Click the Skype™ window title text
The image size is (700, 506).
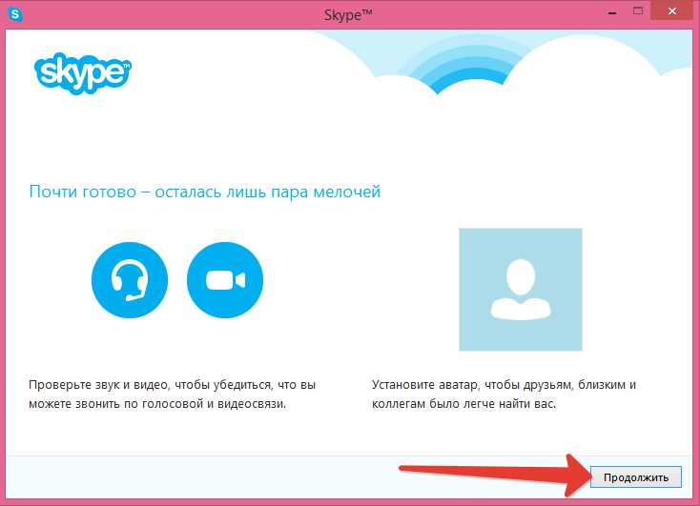coord(348,14)
